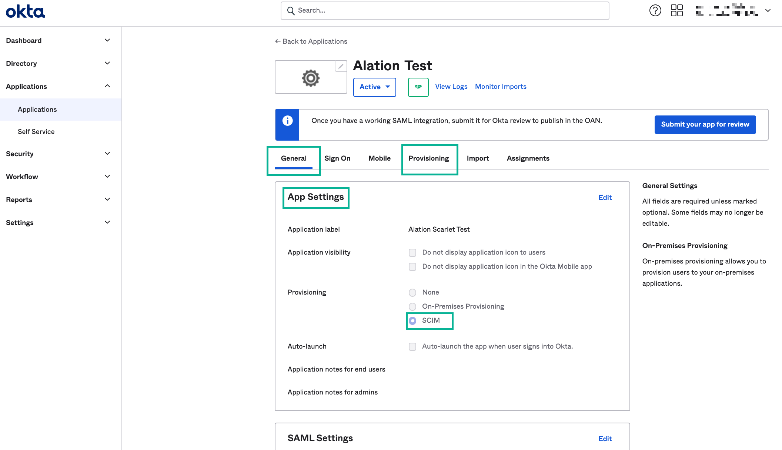782x450 pixels.
Task: Switch to the Mobile tab
Action: point(379,158)
